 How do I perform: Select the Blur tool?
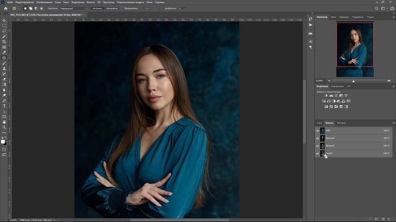pos(4,90)
